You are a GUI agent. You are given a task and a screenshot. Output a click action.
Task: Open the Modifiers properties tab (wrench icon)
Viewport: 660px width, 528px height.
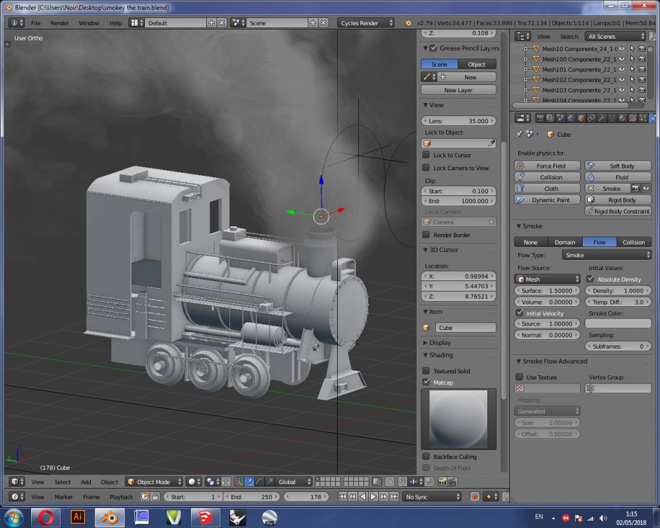click(x=601, y=119)
